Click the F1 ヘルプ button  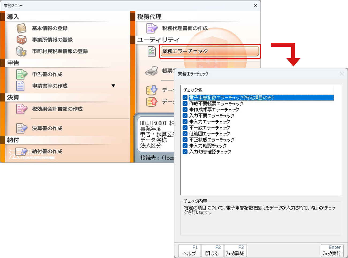point(190,251)
